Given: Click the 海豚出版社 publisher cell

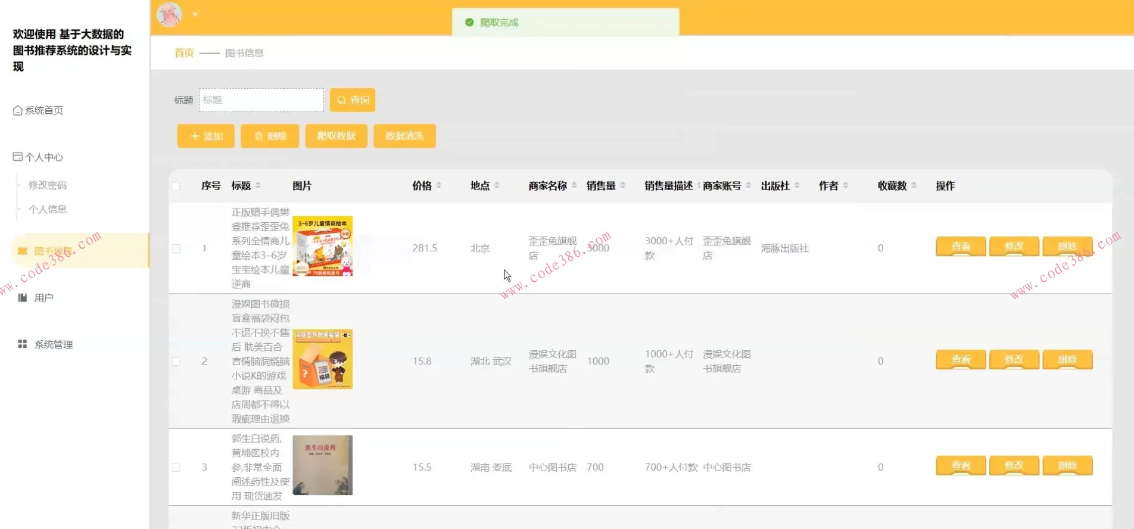Looking at the screenshot, I should [x=784, y=248].
